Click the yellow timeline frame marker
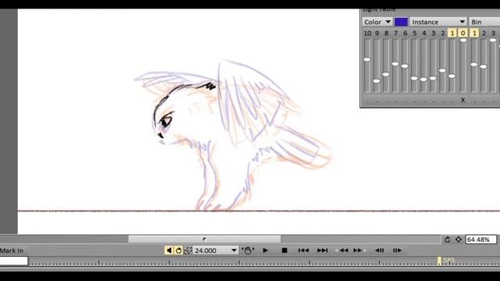 (439, 261)
